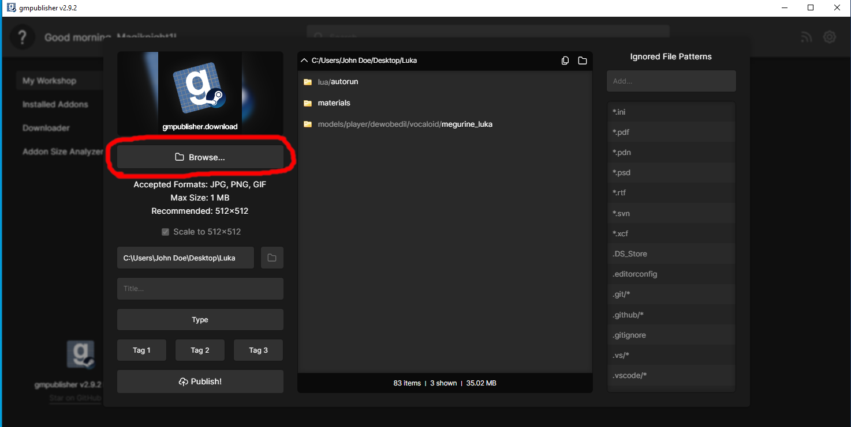Click the Good morning greeting text

pos(110,37)
